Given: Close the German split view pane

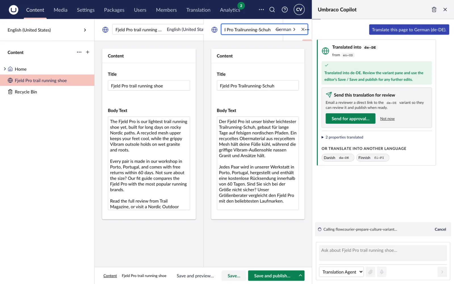Looking at the screenshot, I should coord(303,30).
